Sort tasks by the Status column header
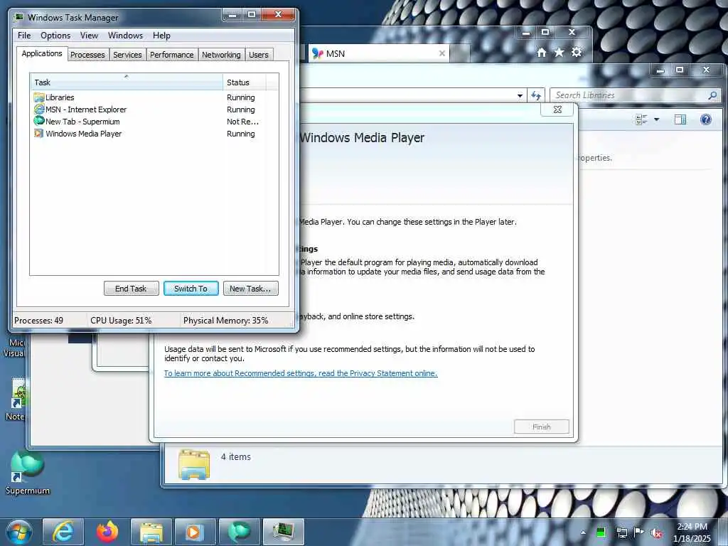 [x=245, y=82]
